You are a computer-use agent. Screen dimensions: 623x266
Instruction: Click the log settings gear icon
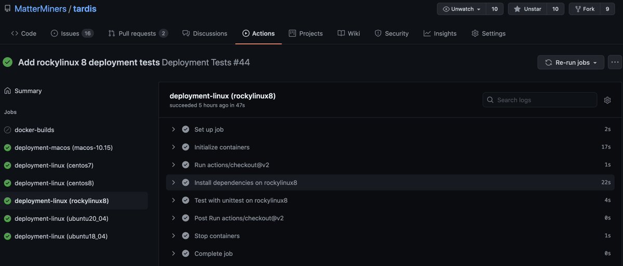pyautogui.click(x=607, y=100)
